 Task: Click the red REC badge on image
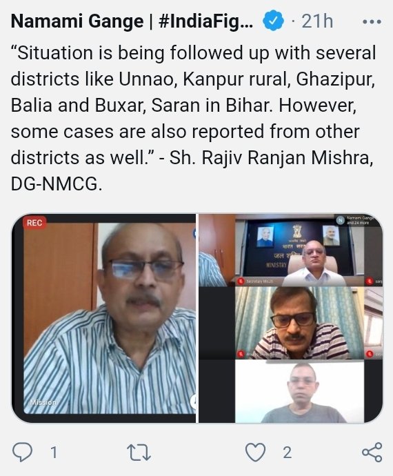click(34, 223)
